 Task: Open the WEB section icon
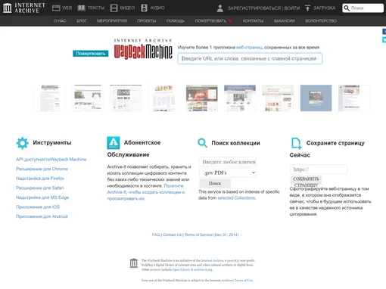(56, 8)
